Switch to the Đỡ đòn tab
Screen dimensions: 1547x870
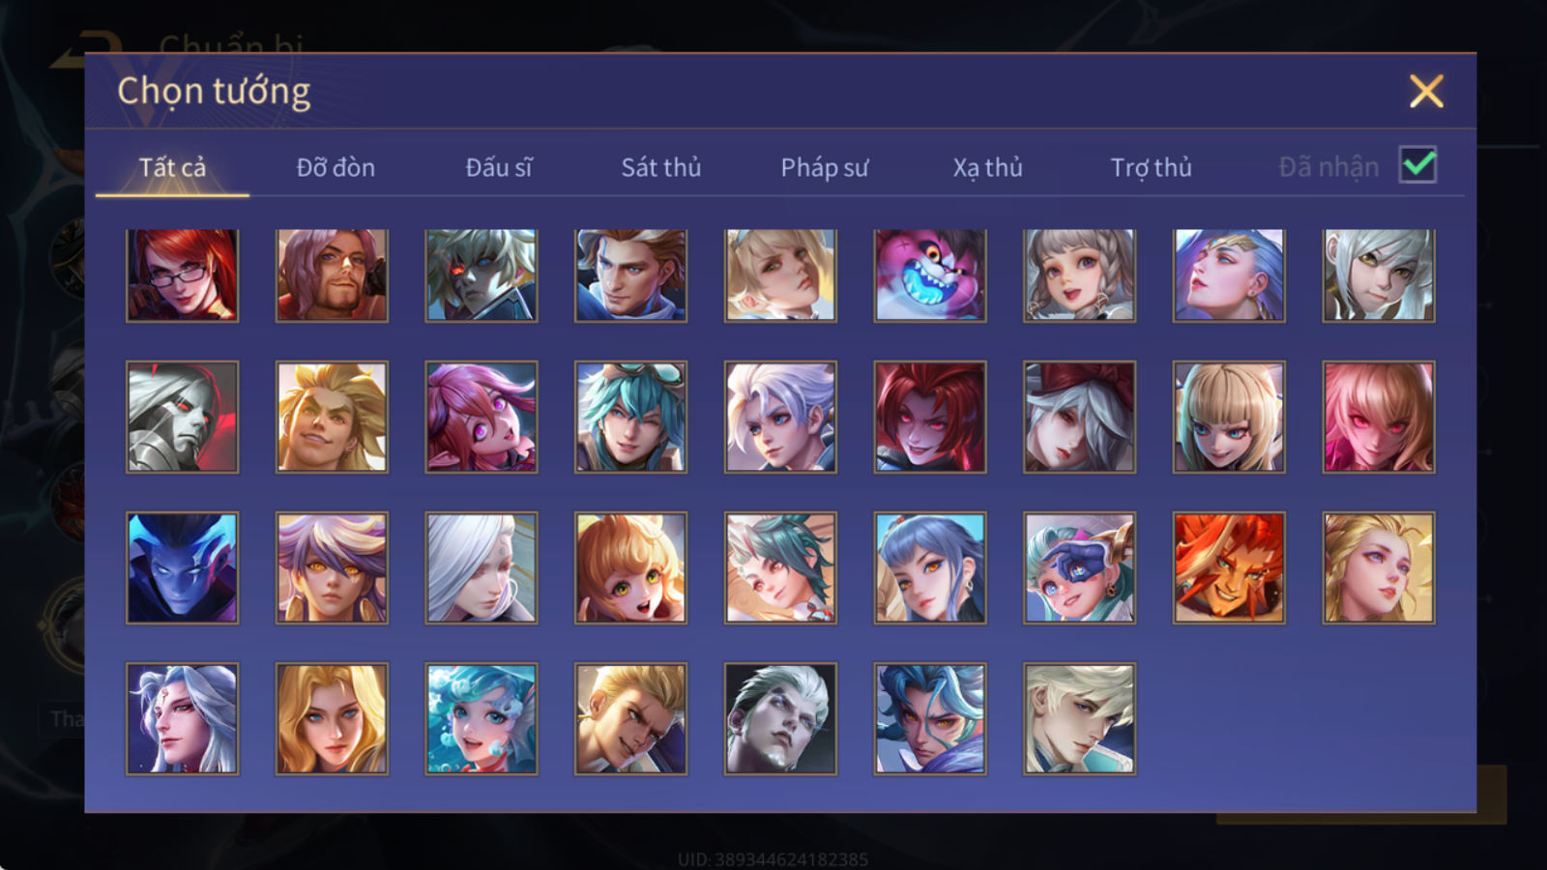click(x=336, y=167)
